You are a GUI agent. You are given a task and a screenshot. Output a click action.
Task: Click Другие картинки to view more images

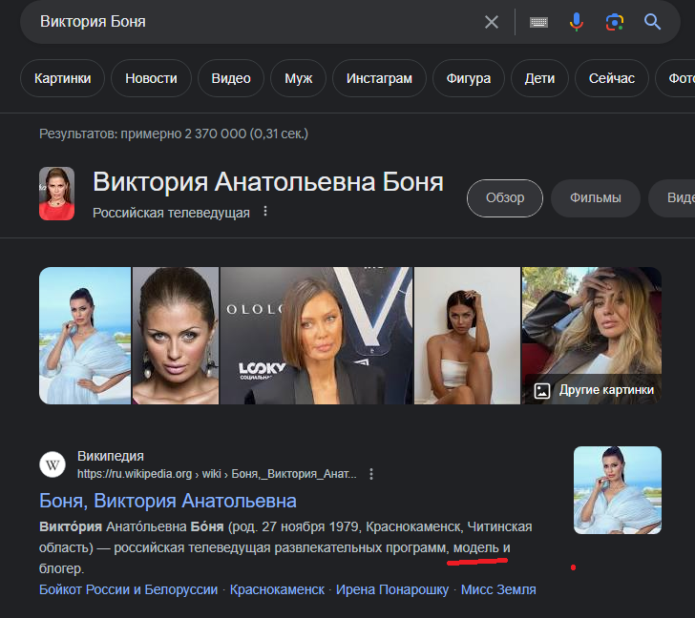click(x=596, y=390)
